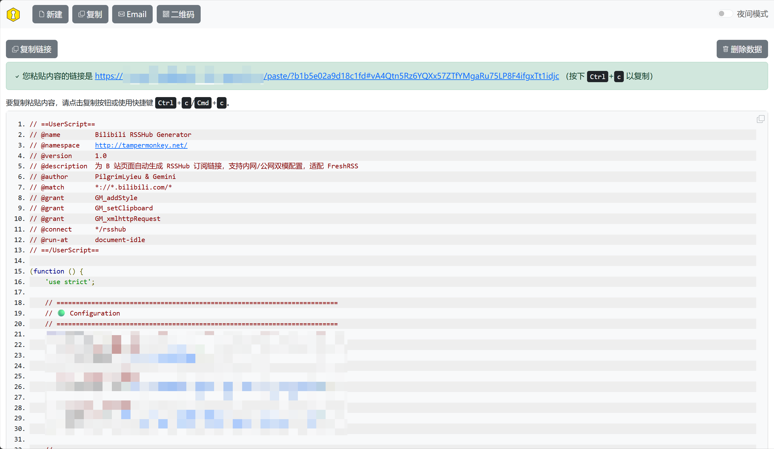Click the trash icon in 删除数据
Viewport: 774px width, 449px height.
point(725,49)
